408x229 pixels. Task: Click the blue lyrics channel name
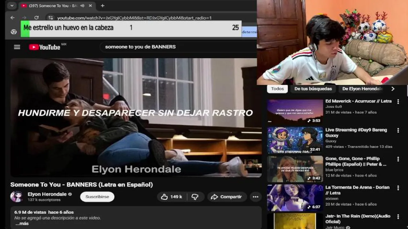coord(334,170)
